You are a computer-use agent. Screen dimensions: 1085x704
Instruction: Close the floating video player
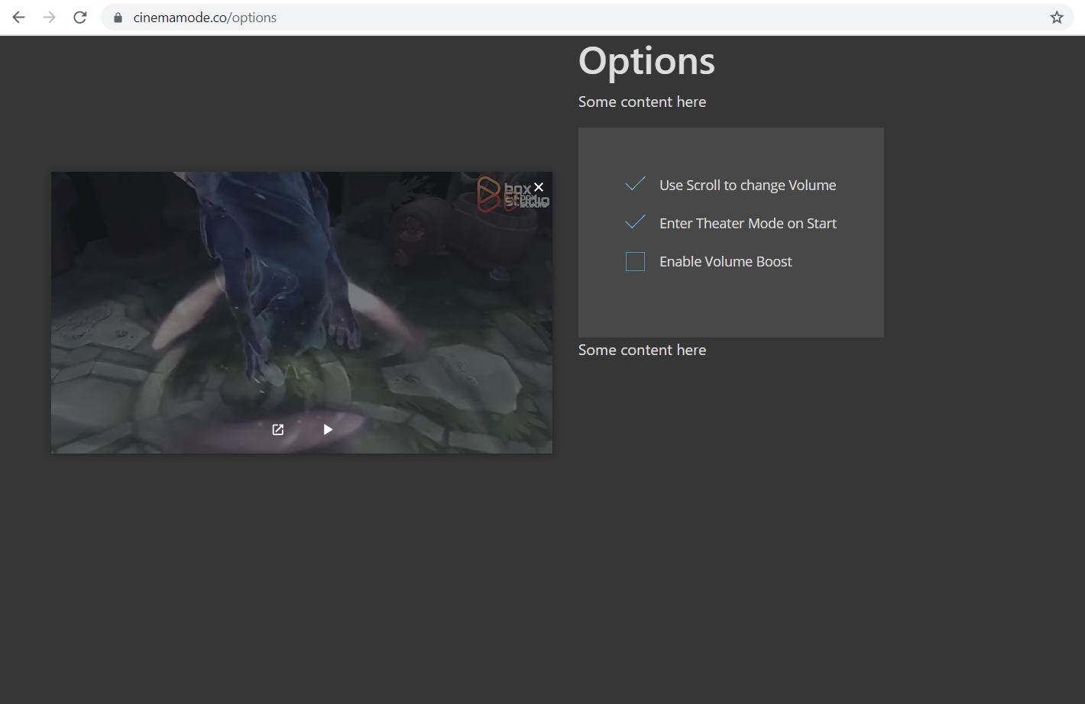point(539,187)
